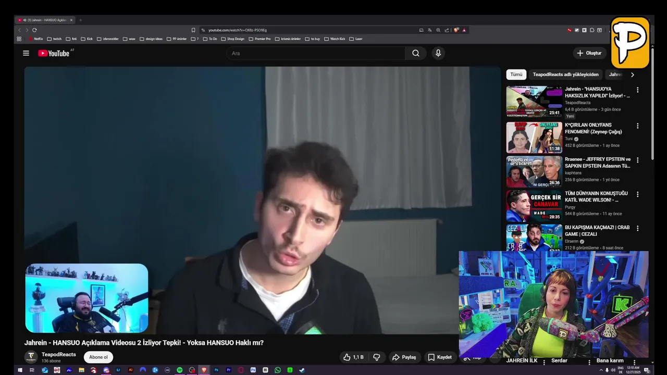This screenshot has width=667, height=375.
Task: Open the Shop Design bookmarks folder
Action: point(232,39)
